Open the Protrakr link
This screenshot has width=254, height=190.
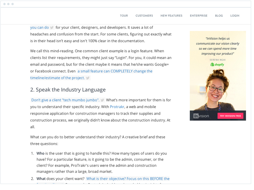117,107
